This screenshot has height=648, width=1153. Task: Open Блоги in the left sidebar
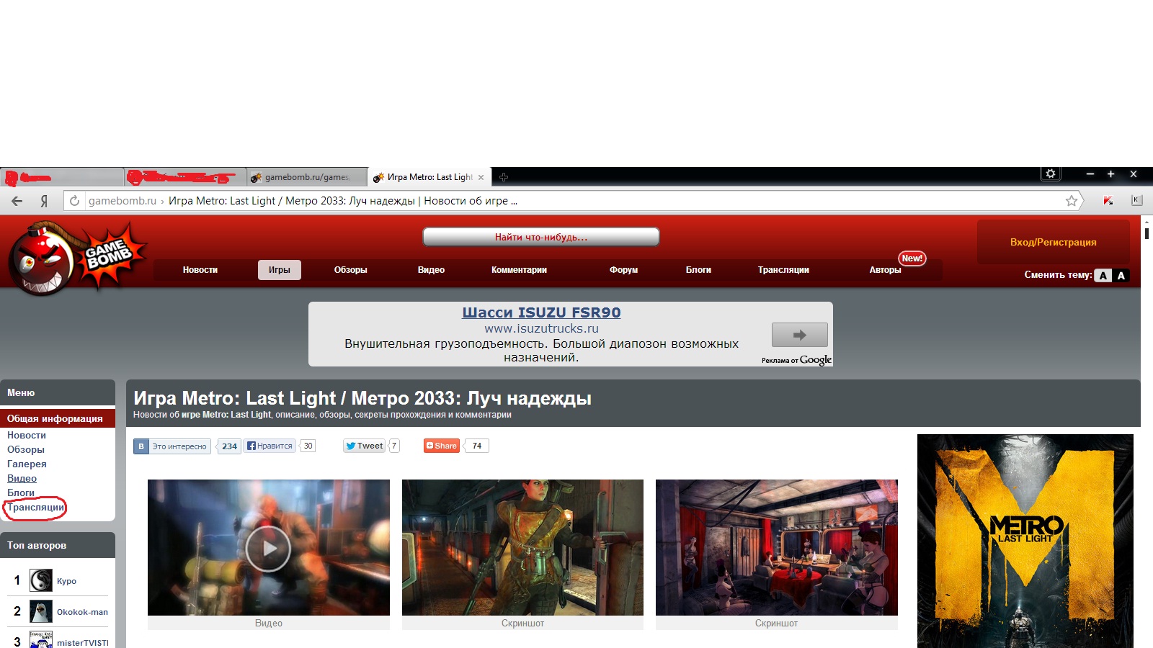click(21, 492)
